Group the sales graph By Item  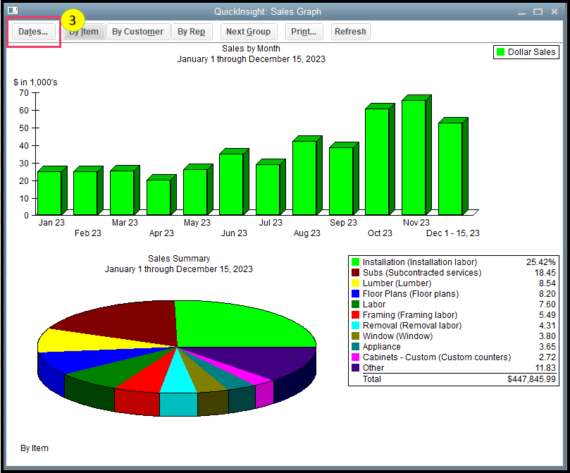(x=84, y=31)
